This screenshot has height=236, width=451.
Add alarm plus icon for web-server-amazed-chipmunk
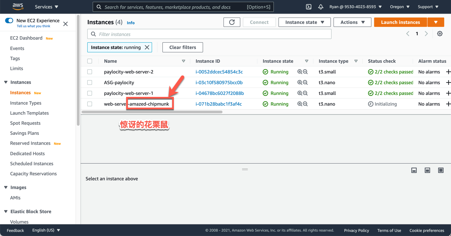[448, 104]
